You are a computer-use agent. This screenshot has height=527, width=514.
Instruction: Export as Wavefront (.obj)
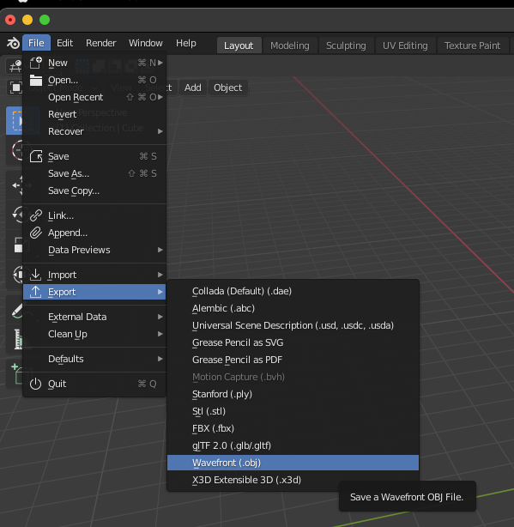(293, 463)
